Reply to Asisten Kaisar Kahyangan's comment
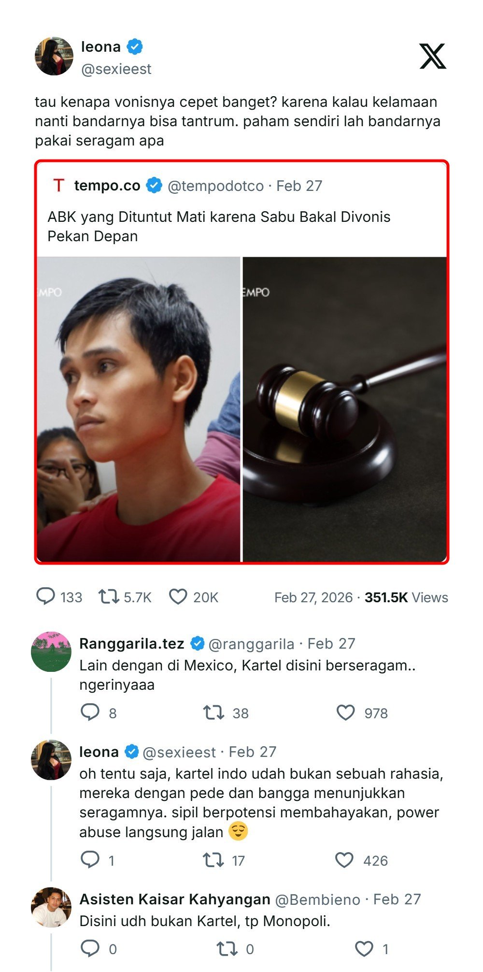Viewport: 483px width, 972px height. [90, 949]
